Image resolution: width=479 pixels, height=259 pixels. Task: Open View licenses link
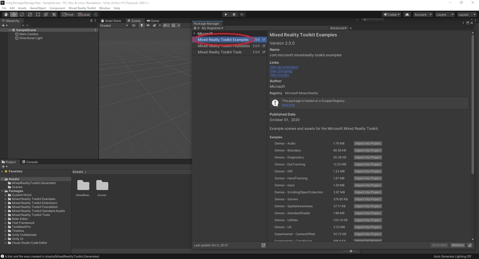[x=279, y=75]
